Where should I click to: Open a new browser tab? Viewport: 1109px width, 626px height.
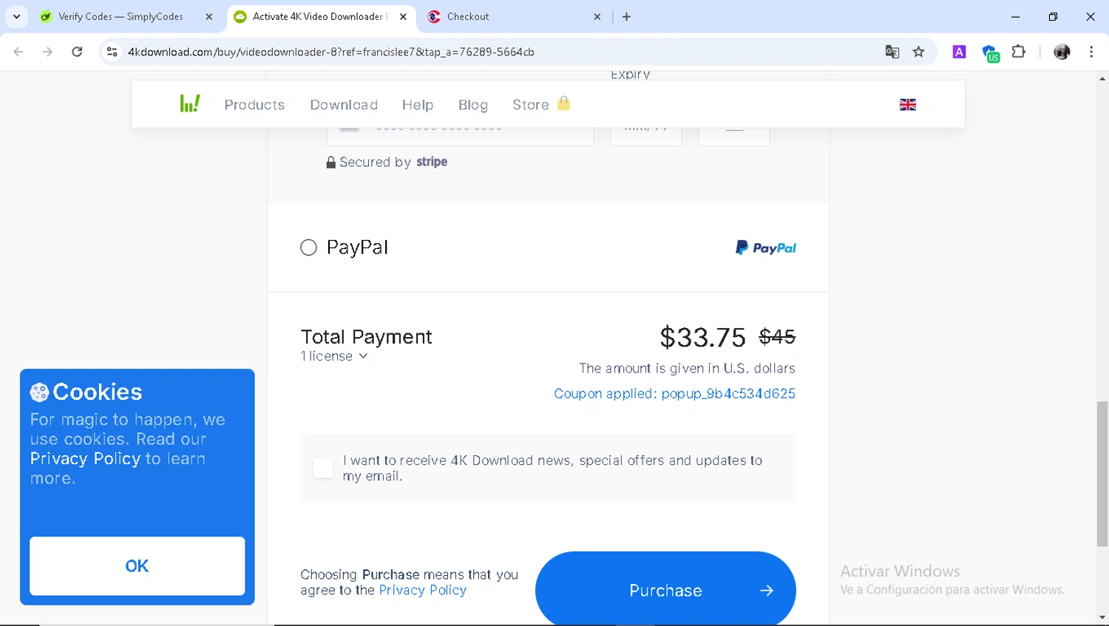pyautogui.click(x=626, y=16)
